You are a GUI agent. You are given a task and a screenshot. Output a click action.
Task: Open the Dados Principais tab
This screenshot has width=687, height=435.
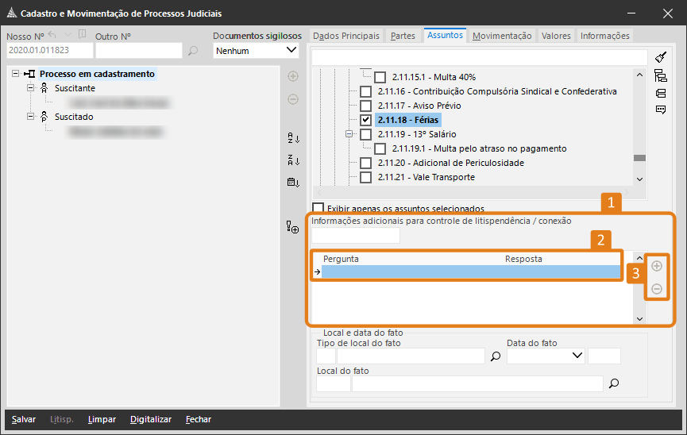click(345, 36)
